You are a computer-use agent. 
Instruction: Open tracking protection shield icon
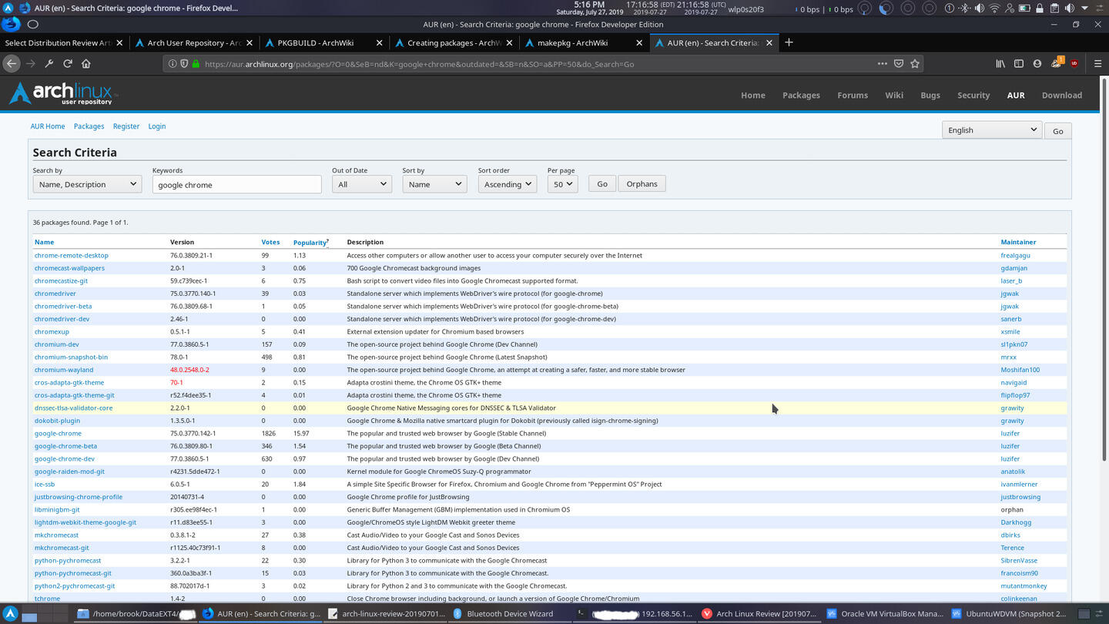coord(184,64)
